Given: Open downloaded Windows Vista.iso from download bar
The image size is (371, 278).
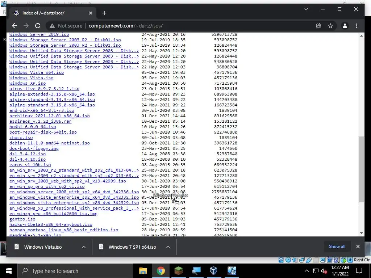Looking at the screenshot, I should [43, 247].
